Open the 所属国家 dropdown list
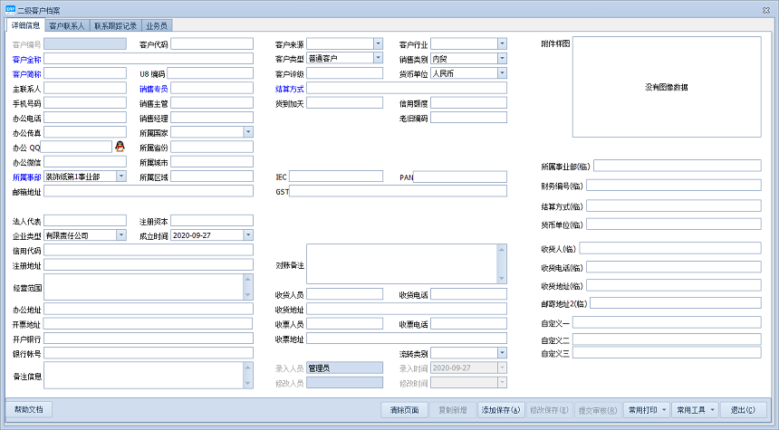This screenshot has width=779, height=430. click(247, 132)
